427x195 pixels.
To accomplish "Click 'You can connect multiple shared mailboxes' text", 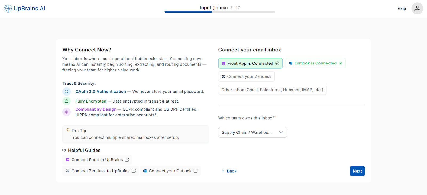I will (125, 137).
